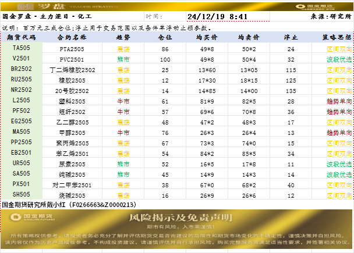Click the 橡胶2505 contract name cell
Screen dimensions: 354x253
click(72, 80)
